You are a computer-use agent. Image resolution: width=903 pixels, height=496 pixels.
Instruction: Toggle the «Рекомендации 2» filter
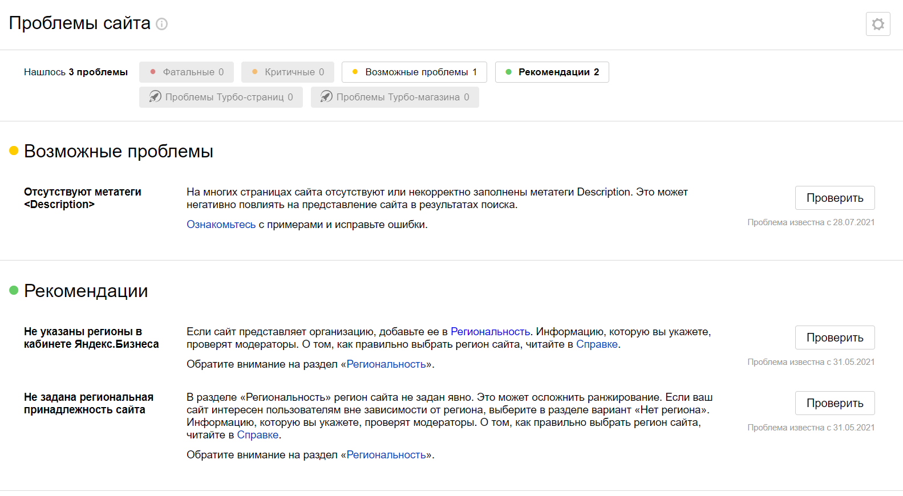(x=552, y=72)
